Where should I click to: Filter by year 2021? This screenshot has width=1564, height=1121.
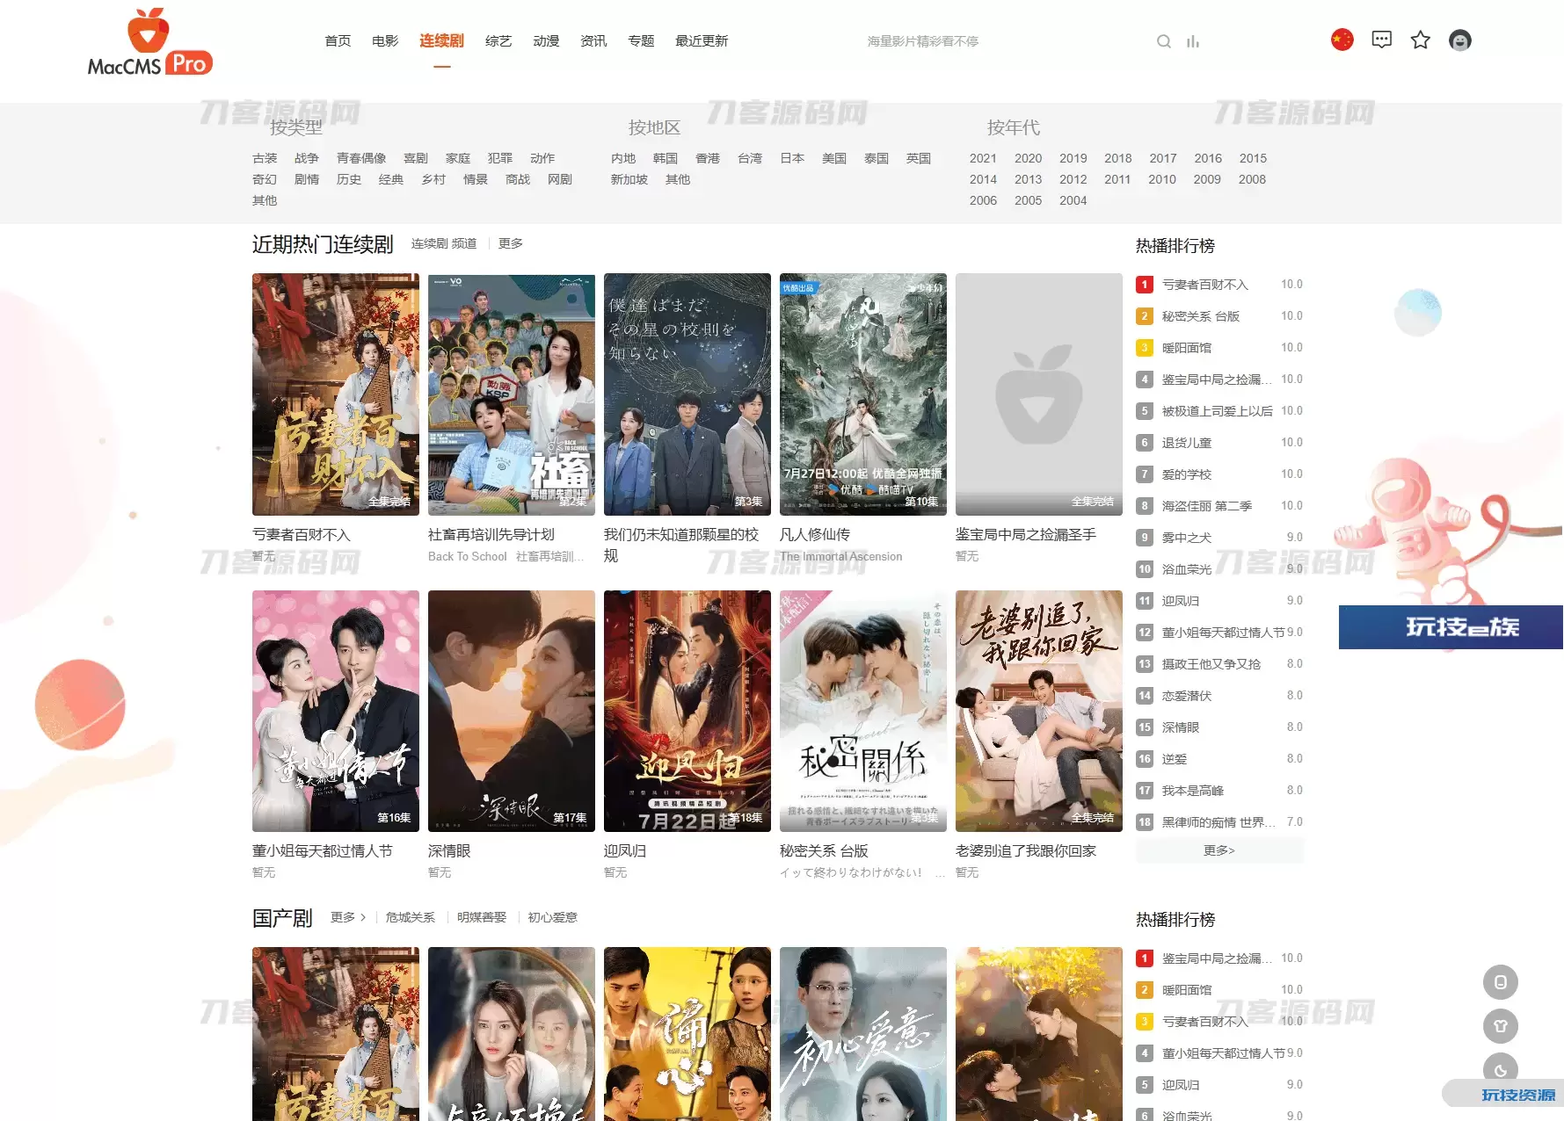pyautogui.click(x=983, y=158)
